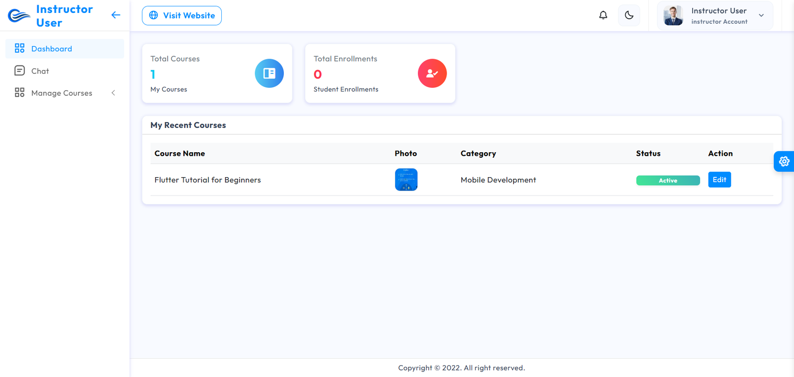Toggle dark mode with moon icon
This screenshot has width=794, height=377.
[x=629, y=15]
